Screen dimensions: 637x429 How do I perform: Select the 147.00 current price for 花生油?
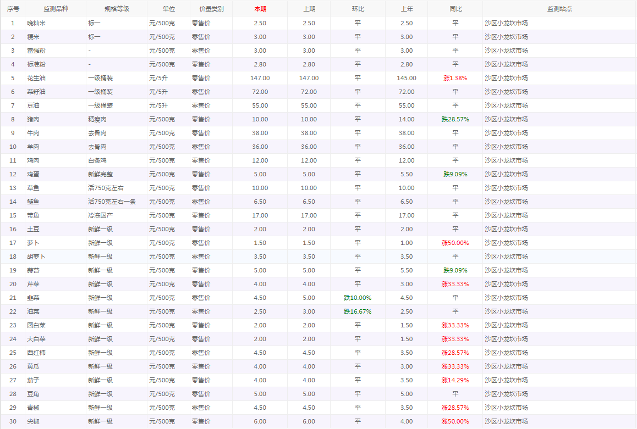[260, 78]
